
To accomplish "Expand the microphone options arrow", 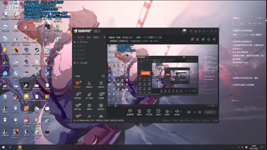I will pyautogui.click(x=171, y=112).
